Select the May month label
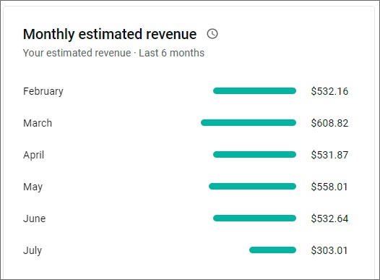Viewport: 380px width, 280px height. 33,187
